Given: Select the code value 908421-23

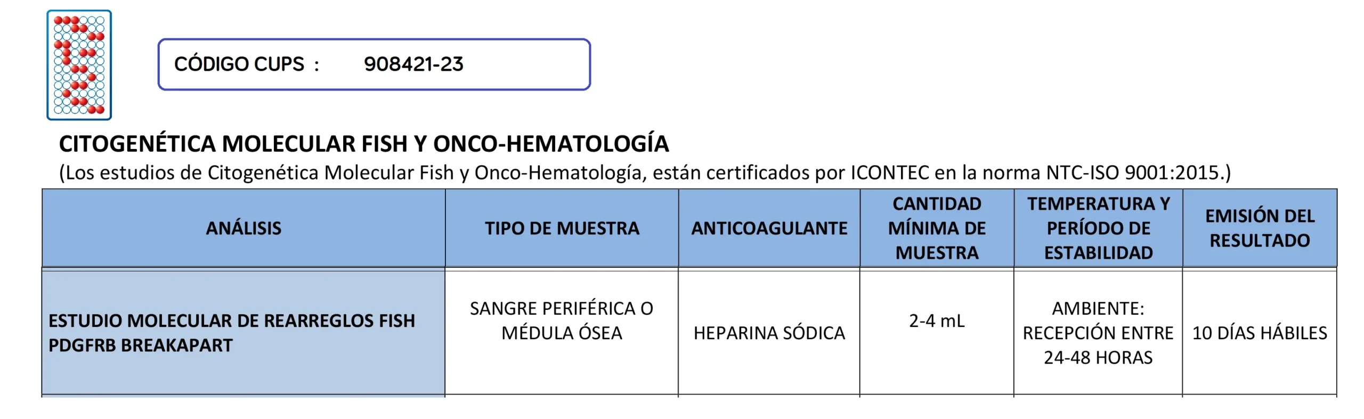Looking at the screenshot, I should coord(413,64).
